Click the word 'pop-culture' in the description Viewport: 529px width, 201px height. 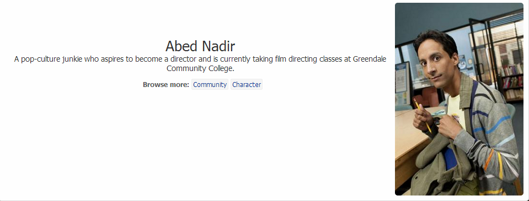pyautogui.click(x=40, y=59)
